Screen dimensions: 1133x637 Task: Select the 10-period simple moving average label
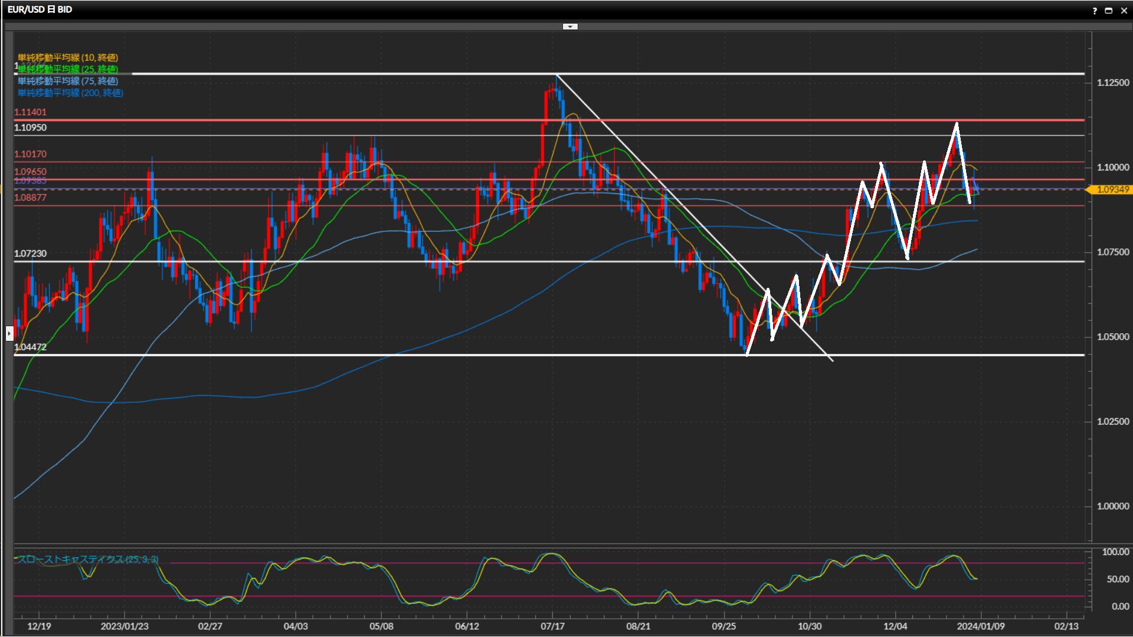67,57
